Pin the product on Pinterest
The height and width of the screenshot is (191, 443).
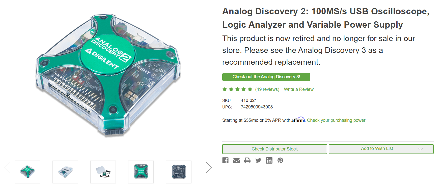280,161
